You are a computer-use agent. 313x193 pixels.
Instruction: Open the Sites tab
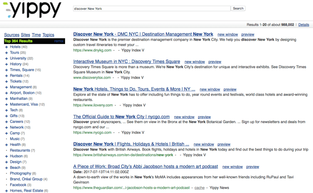[25, 35]
